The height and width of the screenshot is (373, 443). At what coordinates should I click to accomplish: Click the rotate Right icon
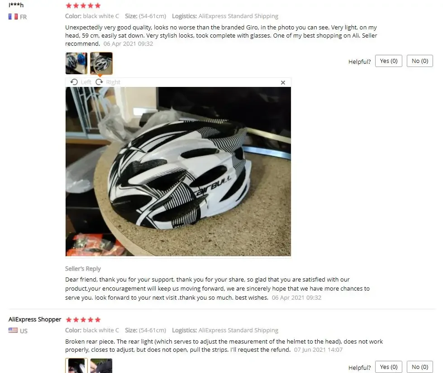pos(99,82)
